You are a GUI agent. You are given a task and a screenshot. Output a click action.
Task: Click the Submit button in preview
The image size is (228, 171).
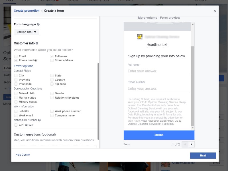[159, 135]
